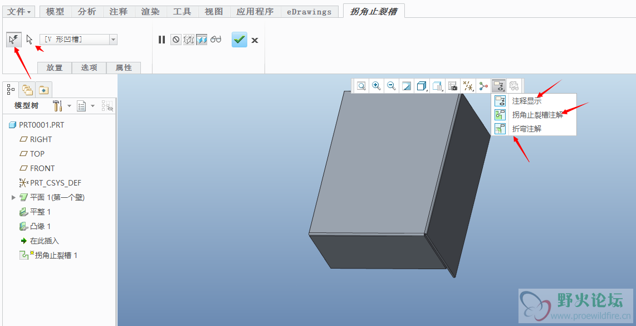The width and height of the screenshot is (636, 326).
Task: Click the greyed tree filter visibility icon
Action: tap(107, 106)
